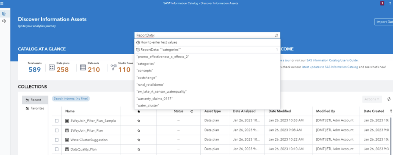The width and height of the screenshot is (393, 155).
Task: Open How to enter text values help
Action: 207,42
